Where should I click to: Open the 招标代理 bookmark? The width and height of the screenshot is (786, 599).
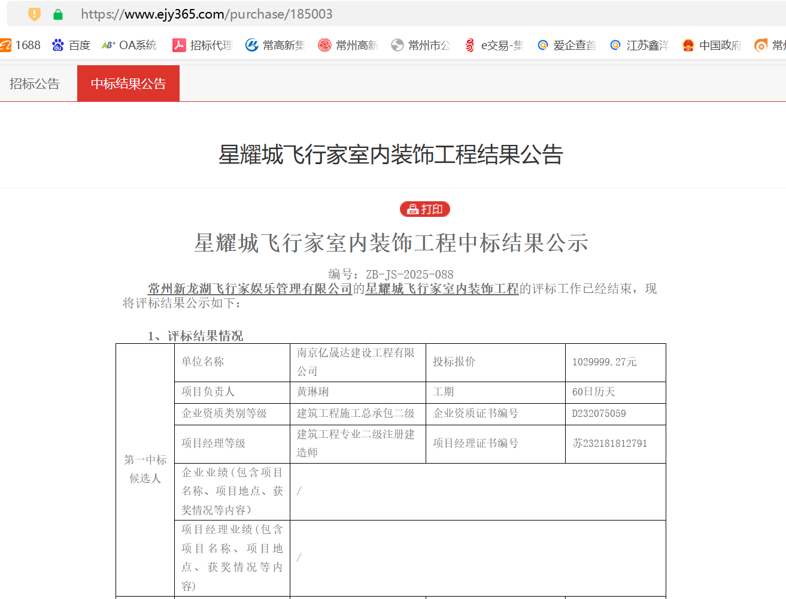tap(202, 45)
